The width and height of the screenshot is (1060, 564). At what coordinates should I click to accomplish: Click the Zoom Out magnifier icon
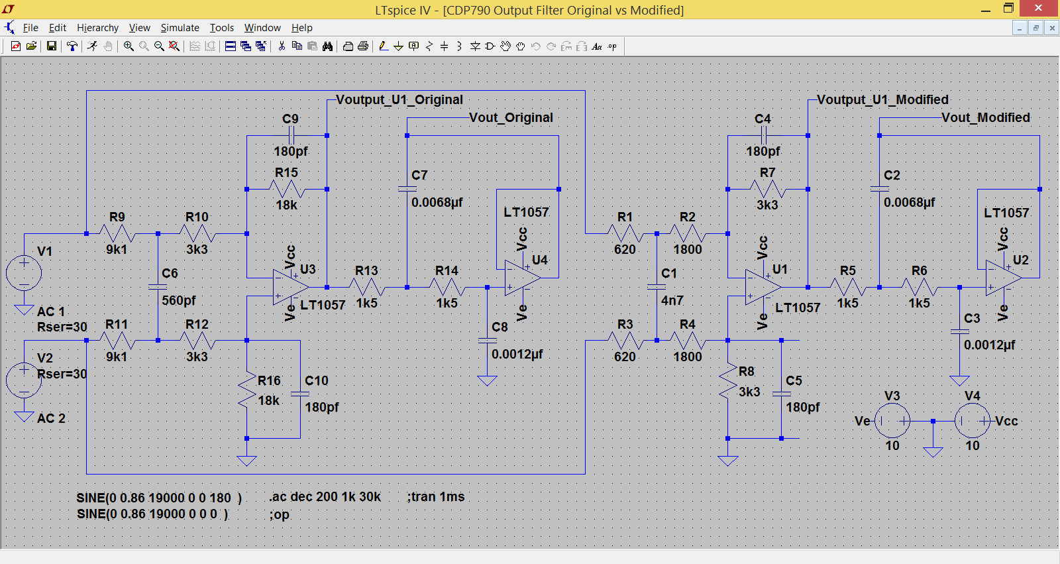[159, 46]
